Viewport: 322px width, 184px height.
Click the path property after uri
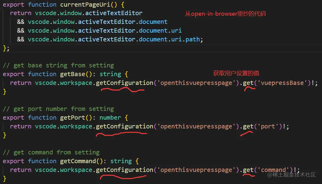pyautogui.click(x=193, y=39)
